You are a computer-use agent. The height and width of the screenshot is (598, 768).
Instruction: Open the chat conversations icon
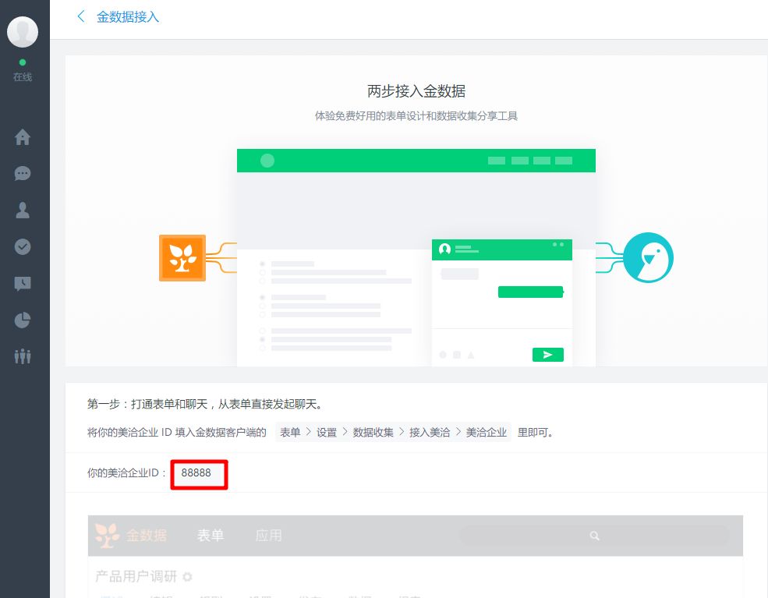[23, 173]
